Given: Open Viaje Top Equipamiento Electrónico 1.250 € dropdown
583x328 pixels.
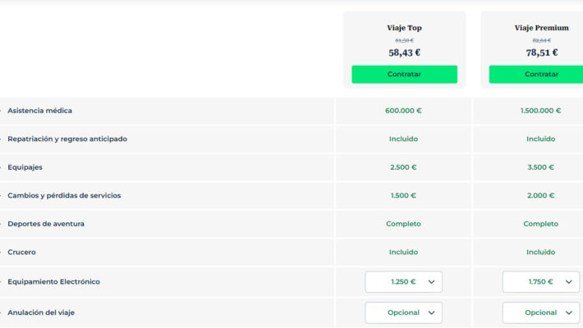Looking at the screenshot, I should 403,282.
